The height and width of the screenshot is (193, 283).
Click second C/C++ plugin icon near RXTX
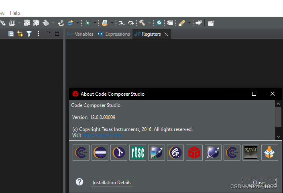(232, 153)
